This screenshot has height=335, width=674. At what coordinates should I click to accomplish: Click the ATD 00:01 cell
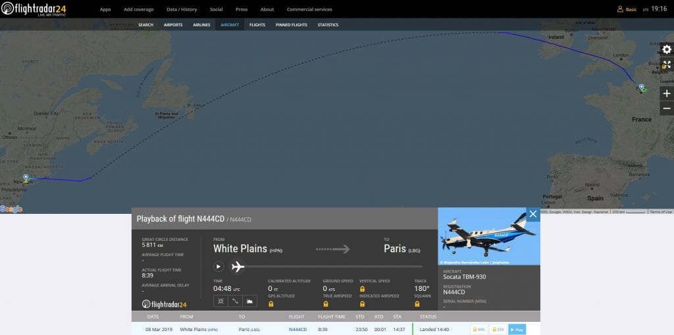380,330
